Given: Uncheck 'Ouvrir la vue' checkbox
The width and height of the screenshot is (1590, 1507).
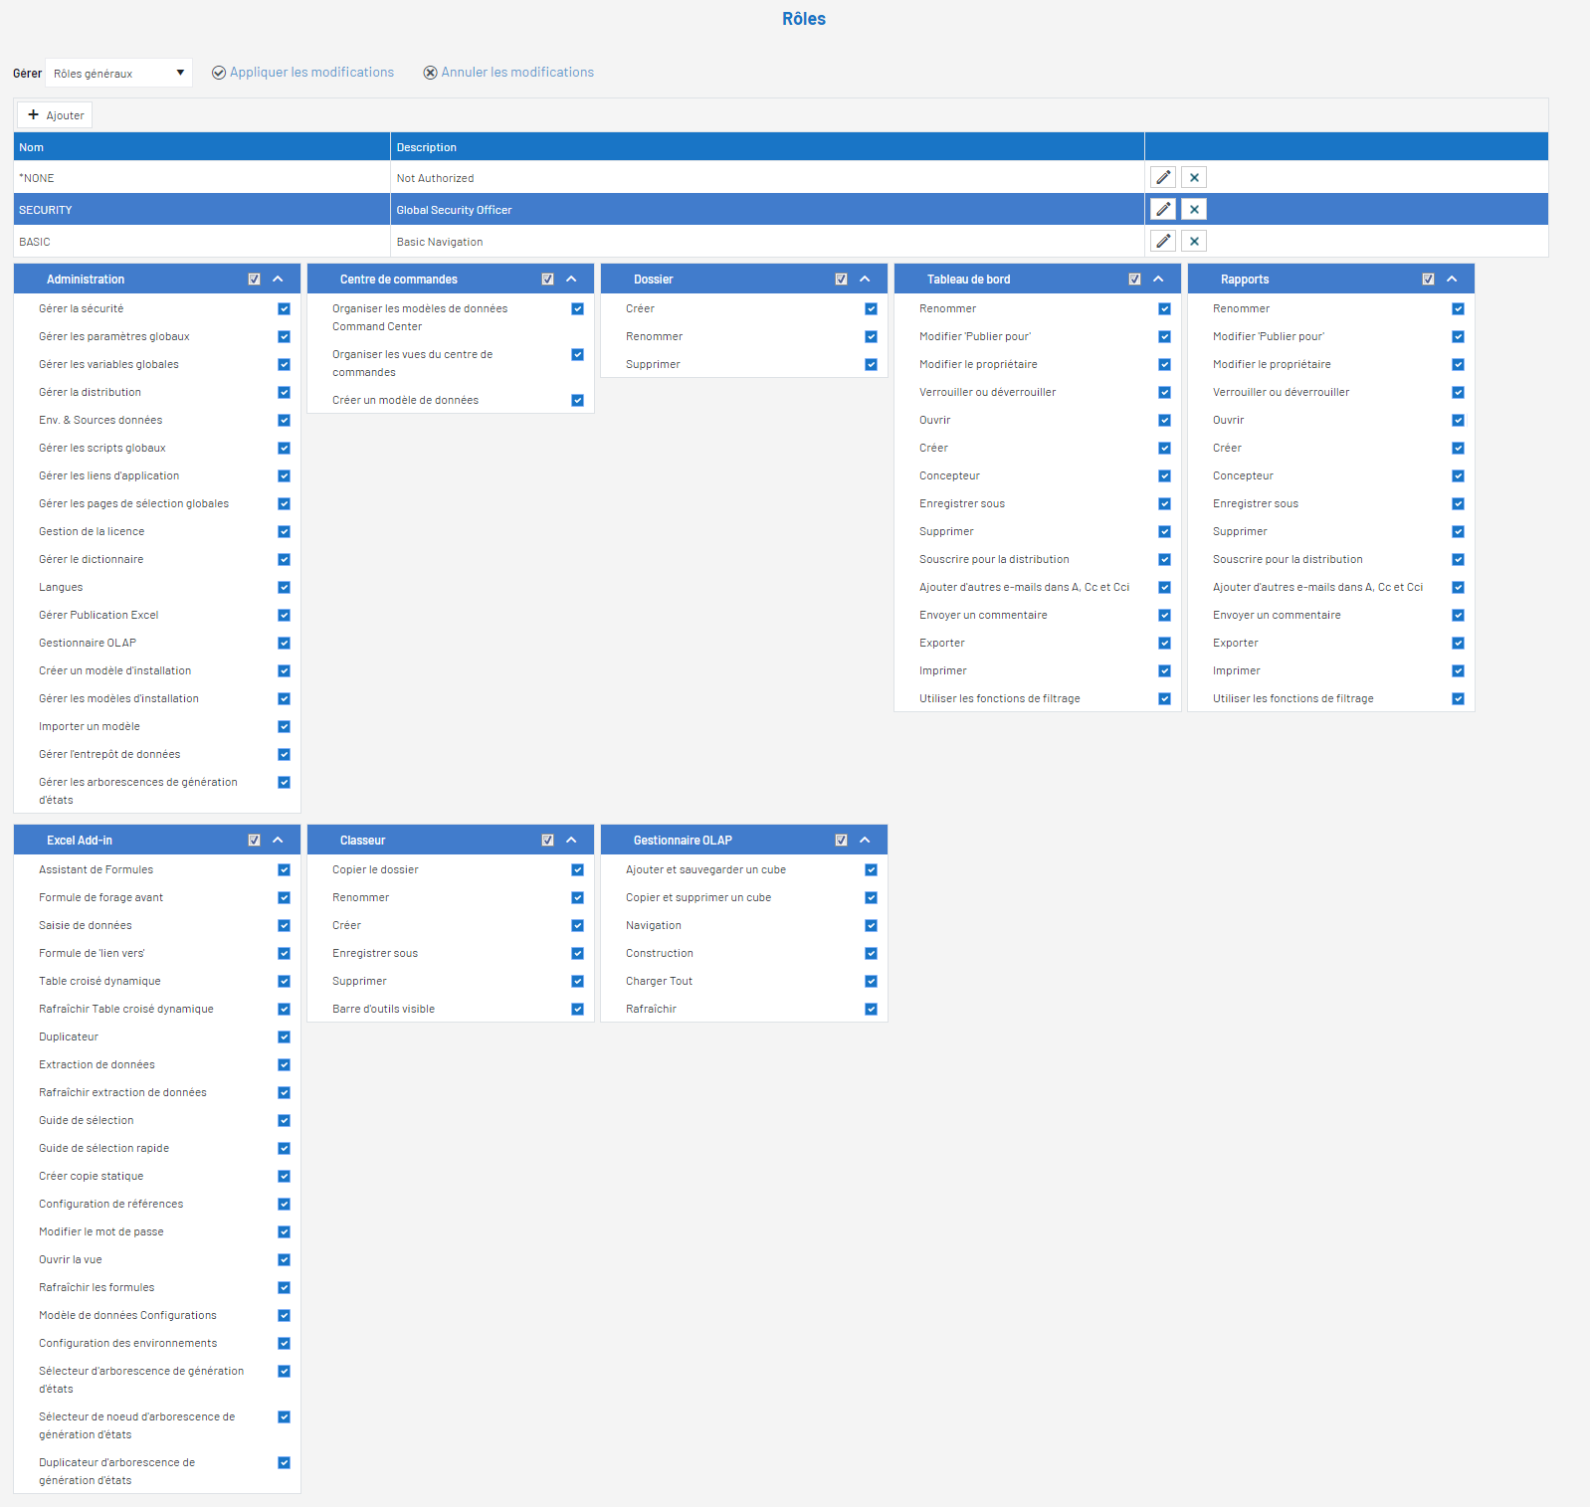Looking at the screenshot, I should [x=284, y=1259].
